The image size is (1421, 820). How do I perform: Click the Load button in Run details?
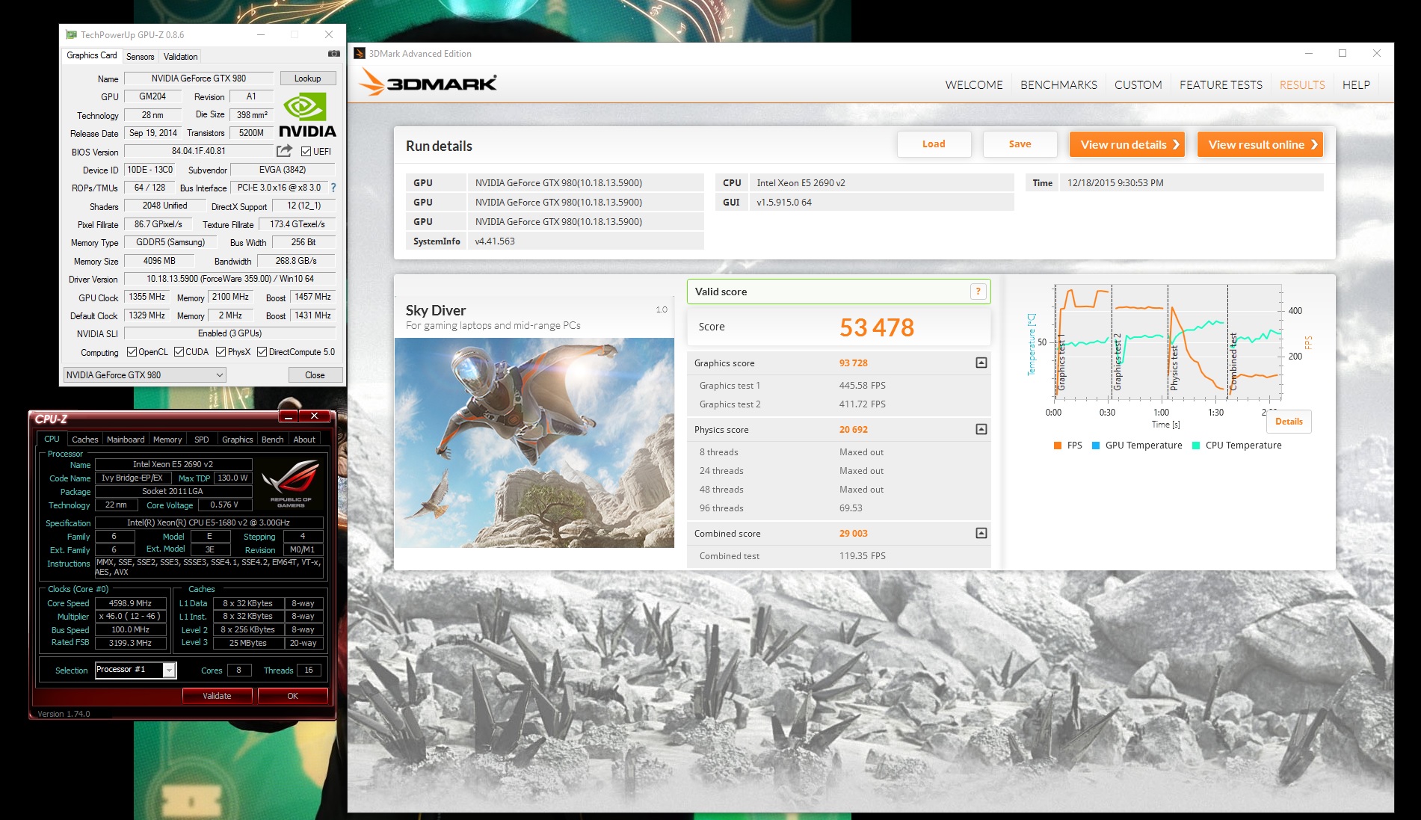(x=934, y=144)
